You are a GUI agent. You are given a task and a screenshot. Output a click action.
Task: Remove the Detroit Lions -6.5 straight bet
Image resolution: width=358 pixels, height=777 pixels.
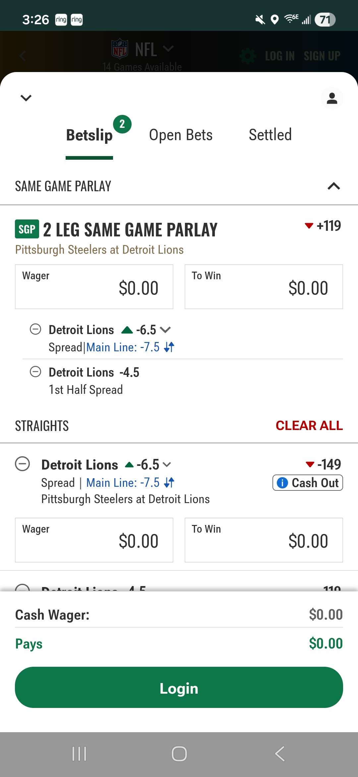point(23,464)
